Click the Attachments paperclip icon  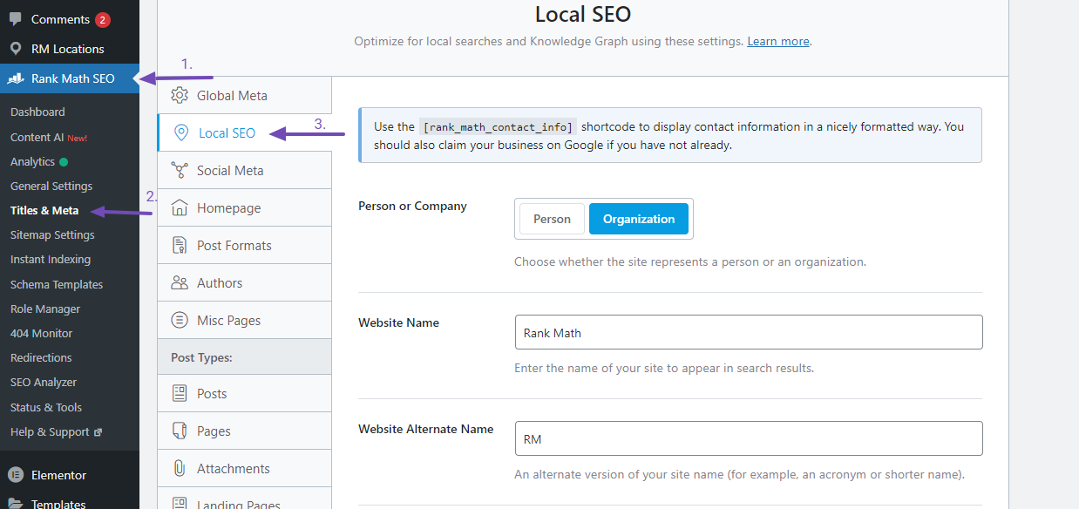180,468
